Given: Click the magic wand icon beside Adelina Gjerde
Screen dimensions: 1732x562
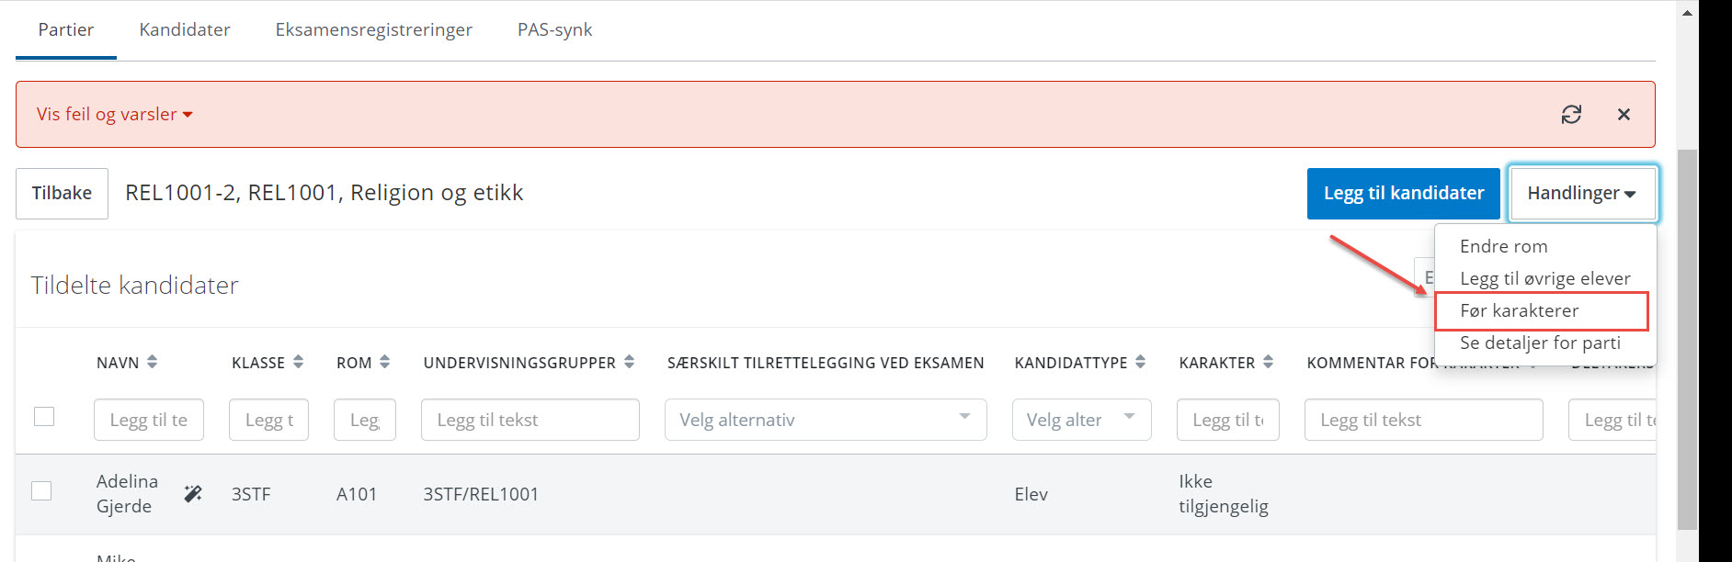Looking at the screenshot, I should [x=193, y=494].
